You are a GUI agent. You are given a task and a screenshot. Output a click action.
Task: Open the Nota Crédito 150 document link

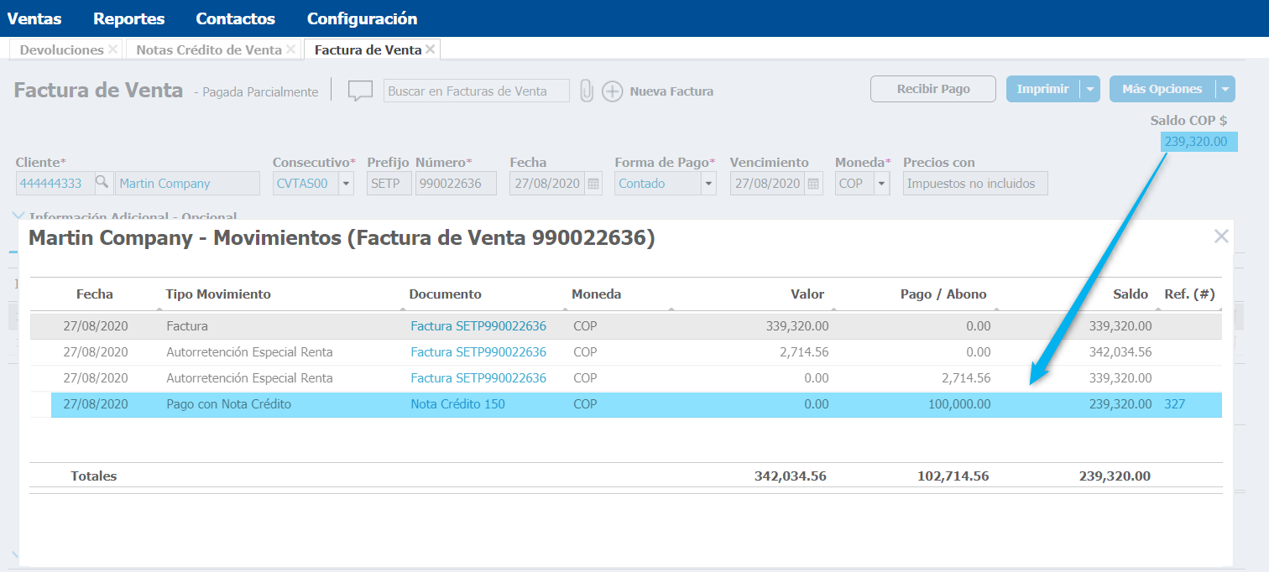point(457,404)
